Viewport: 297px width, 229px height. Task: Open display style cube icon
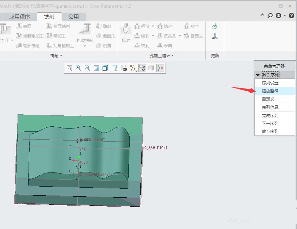coord(105,68)
